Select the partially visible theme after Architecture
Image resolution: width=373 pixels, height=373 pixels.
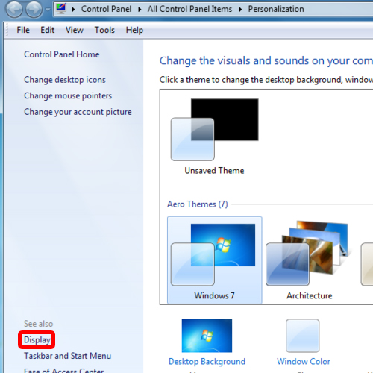(367, 264)
